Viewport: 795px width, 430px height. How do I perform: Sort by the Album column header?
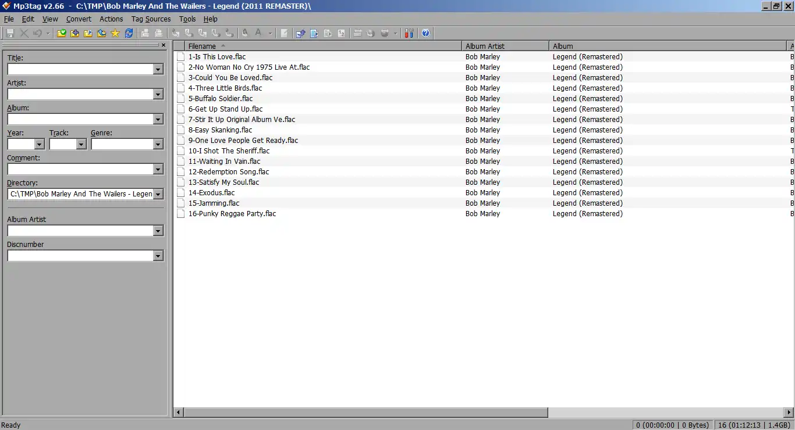(x=668, y=46)
